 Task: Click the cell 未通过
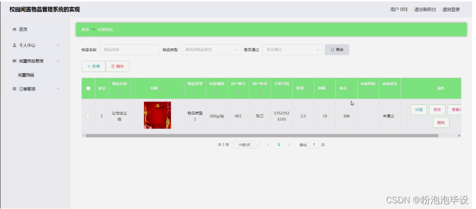coord(388,116)
